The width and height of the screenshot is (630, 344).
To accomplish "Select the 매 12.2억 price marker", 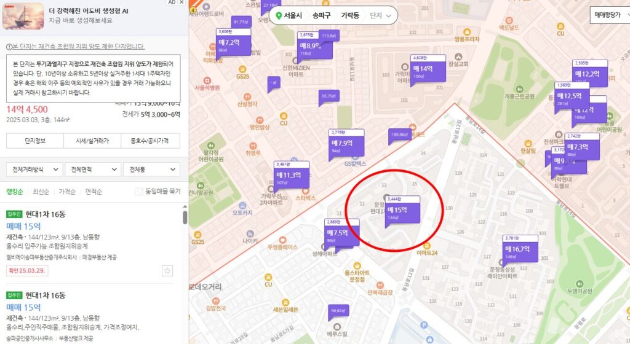I will tap(590, 73).
